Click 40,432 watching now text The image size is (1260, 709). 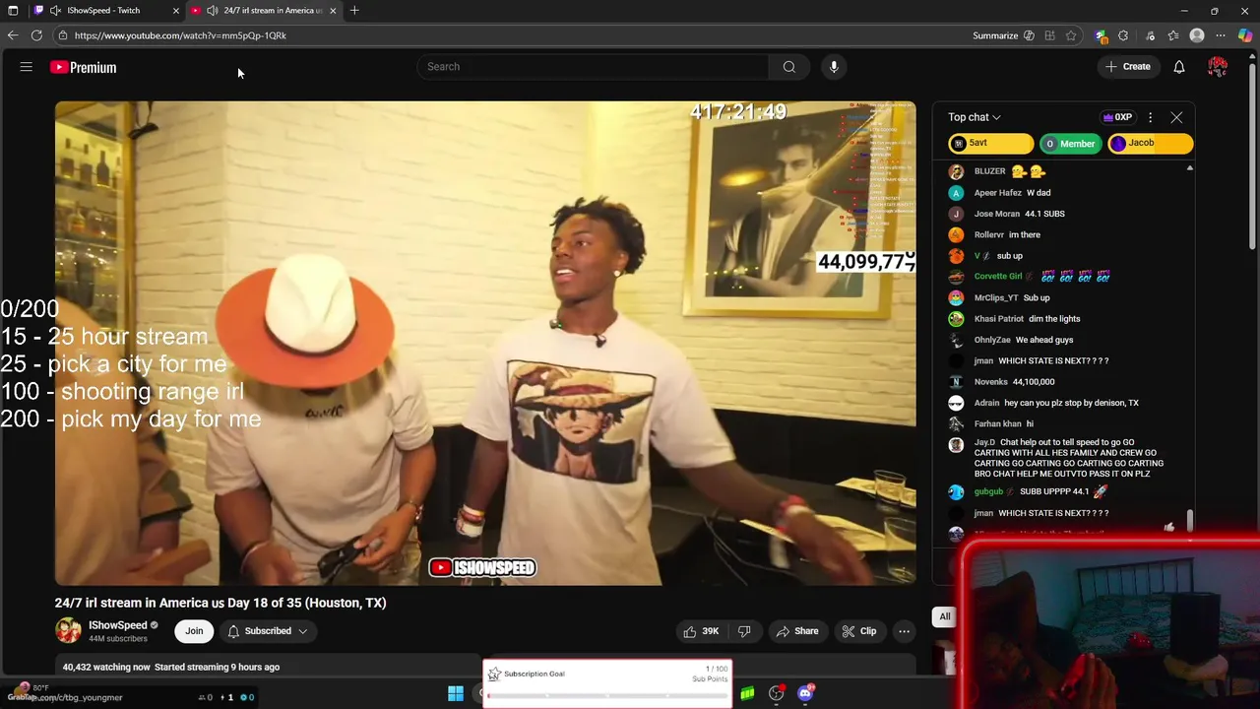106,667
